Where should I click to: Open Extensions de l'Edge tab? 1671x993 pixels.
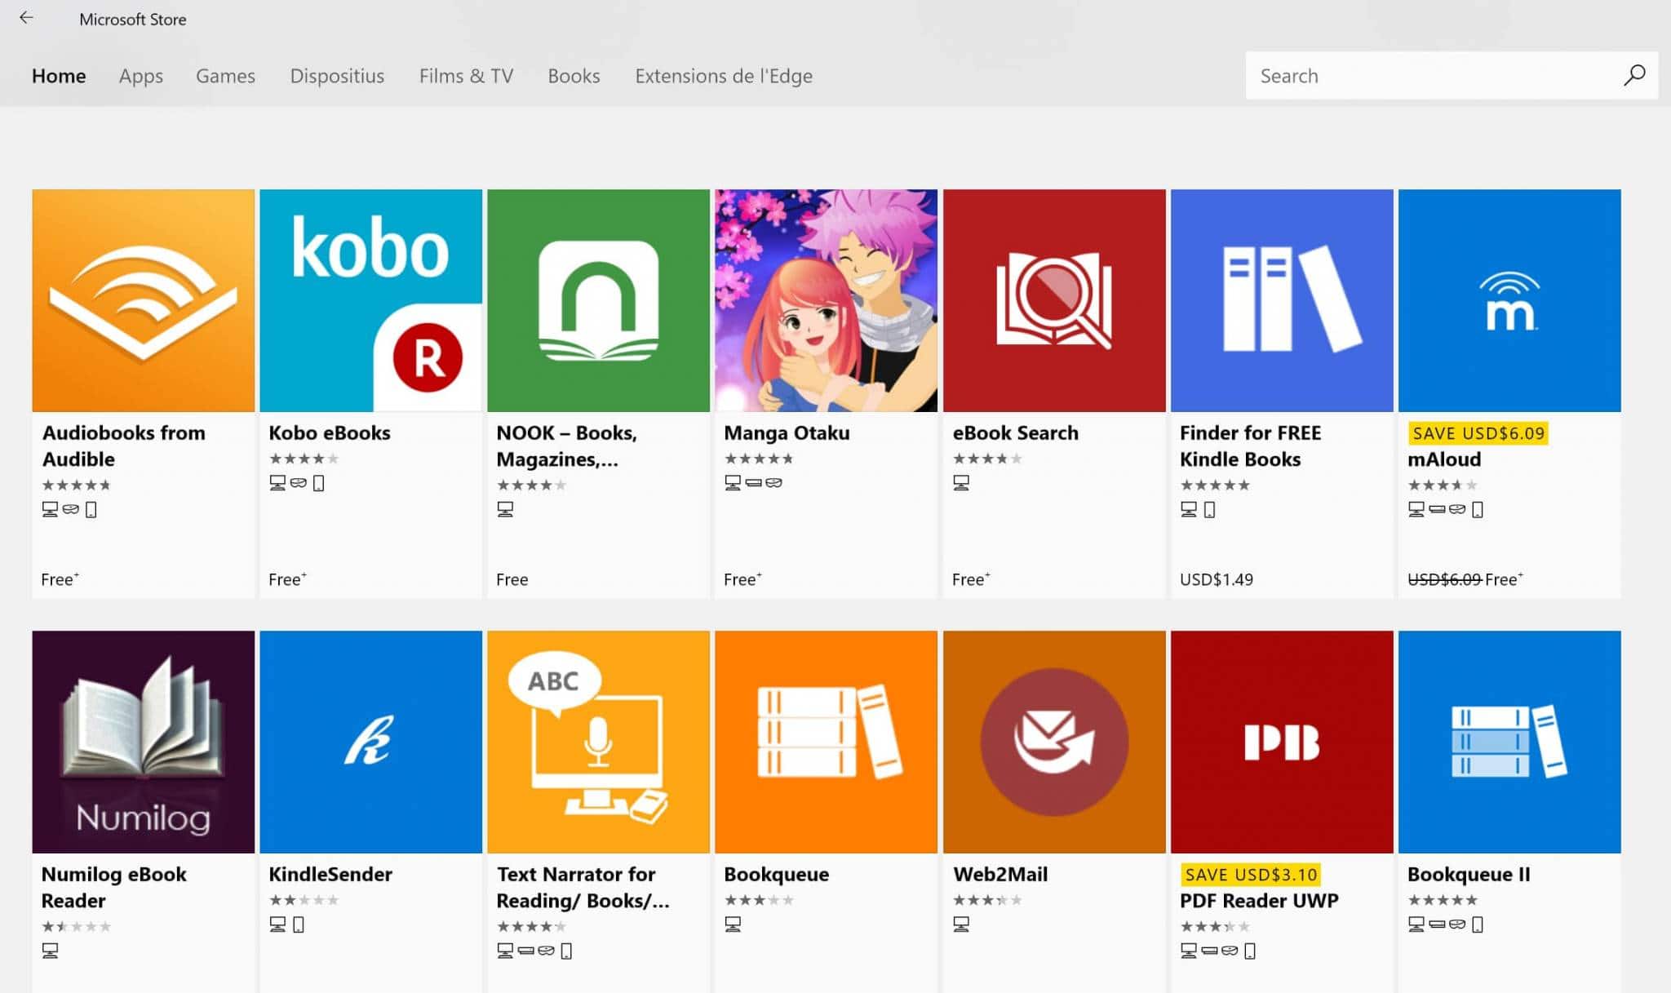[x=724, y=76]
